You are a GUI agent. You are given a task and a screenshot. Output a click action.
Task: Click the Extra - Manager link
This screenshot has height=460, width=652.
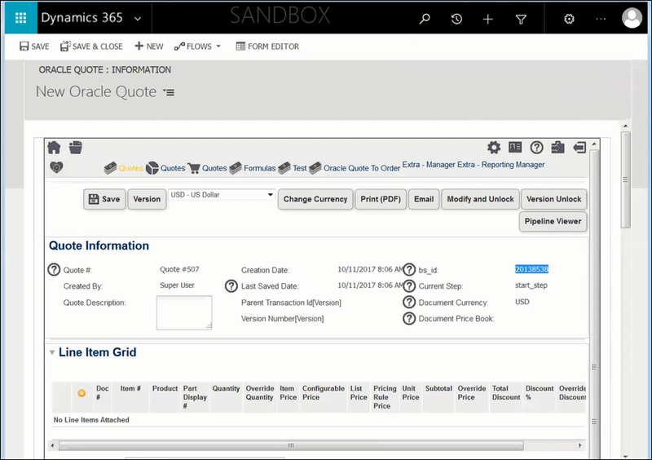coord(430,165)
